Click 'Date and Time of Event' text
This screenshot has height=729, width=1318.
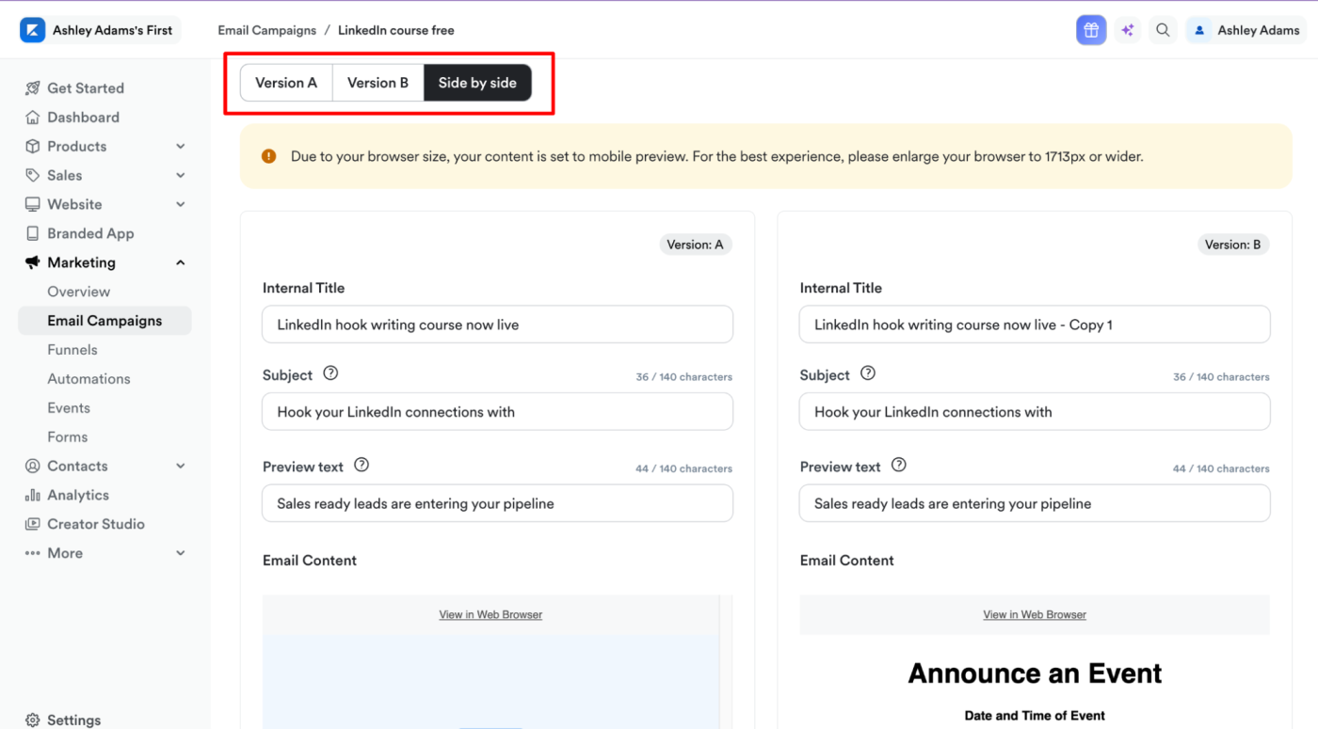click(x=1035, y=716)
